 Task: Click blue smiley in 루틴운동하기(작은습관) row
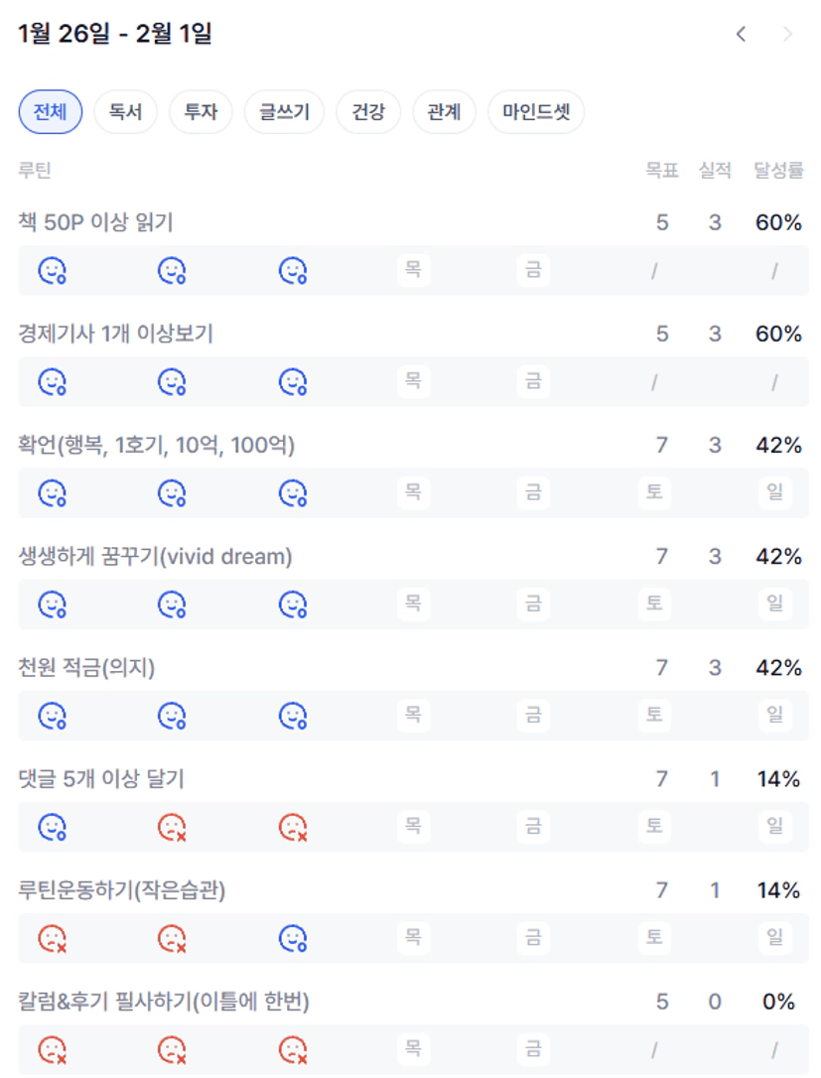coord(292,937)
